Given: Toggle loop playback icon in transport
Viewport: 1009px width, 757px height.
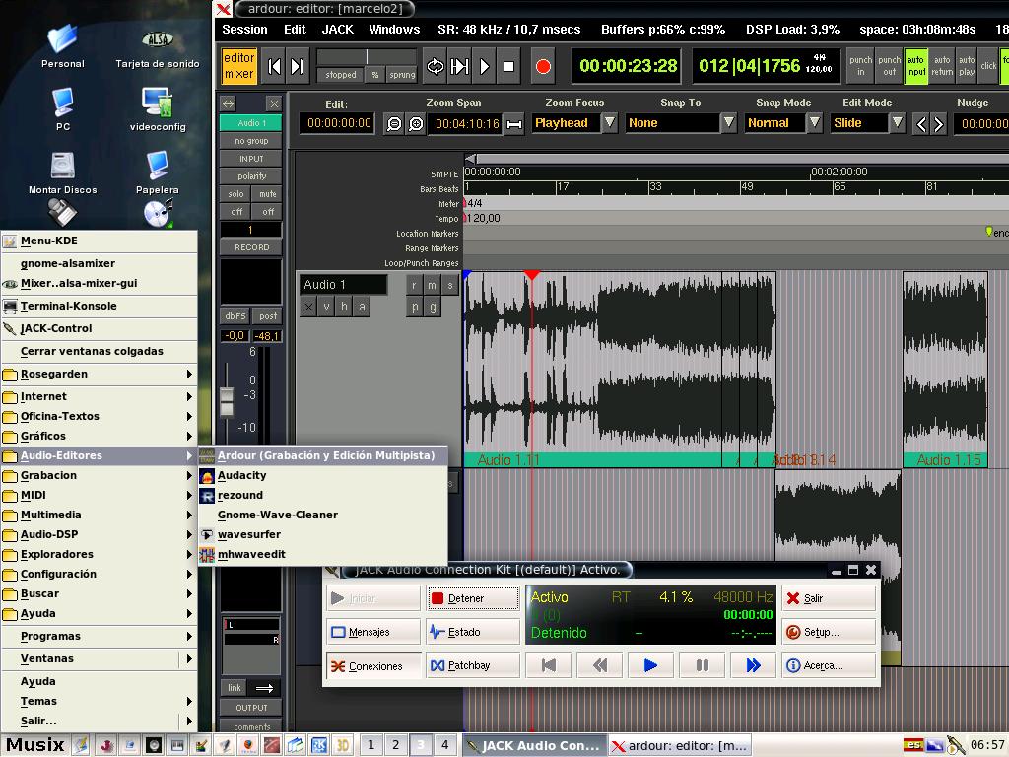Looking at the screenshot, I should coord(435,67).
